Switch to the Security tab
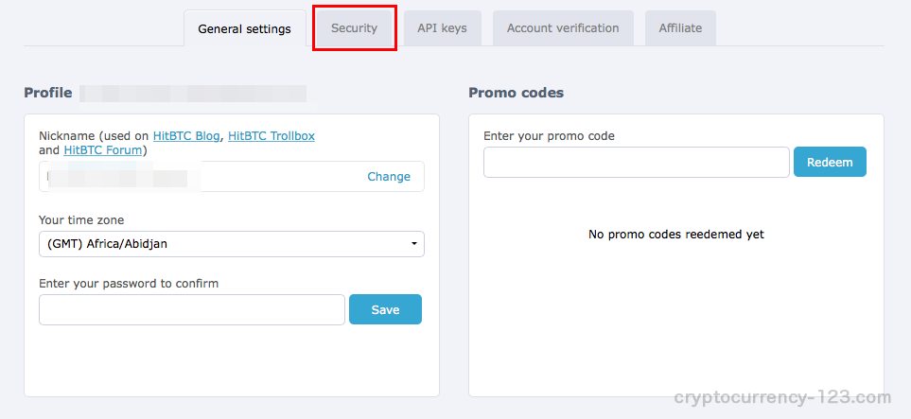Viewport: 911px width, 419px height. coord(354,27)
